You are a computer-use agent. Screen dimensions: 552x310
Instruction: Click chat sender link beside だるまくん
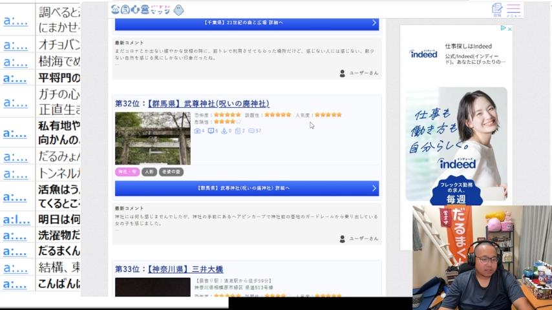15,251
